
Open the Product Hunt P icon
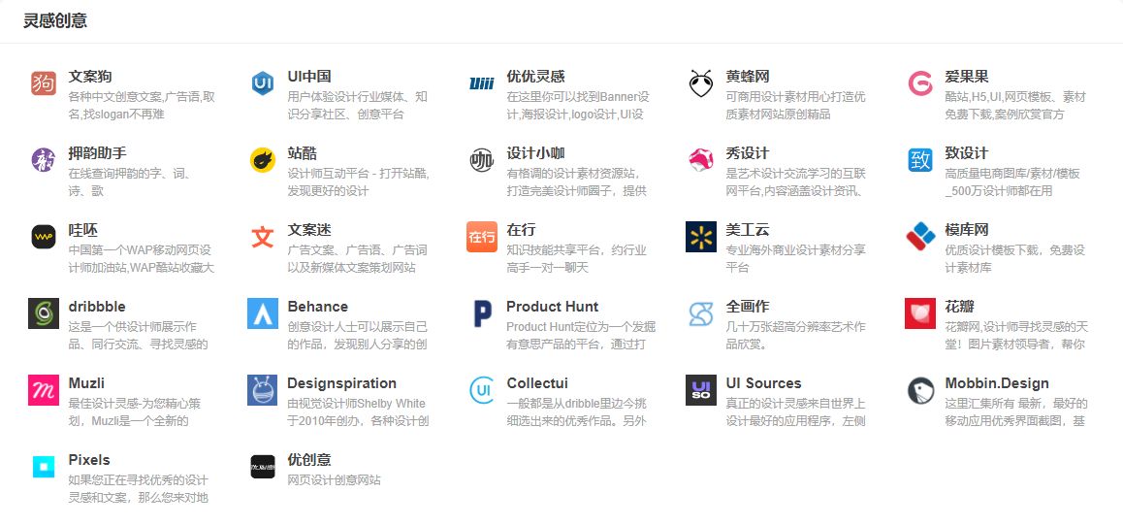482,313
